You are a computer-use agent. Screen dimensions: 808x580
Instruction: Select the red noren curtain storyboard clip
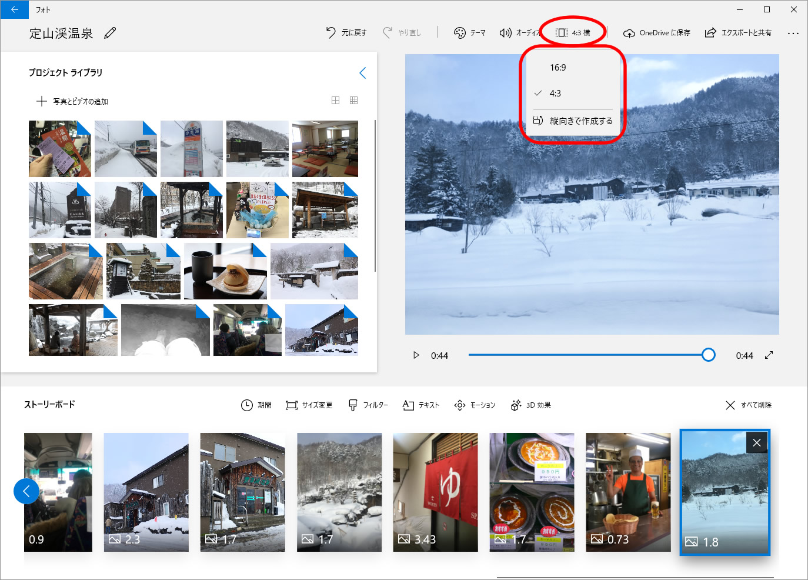tap(435, 492)
